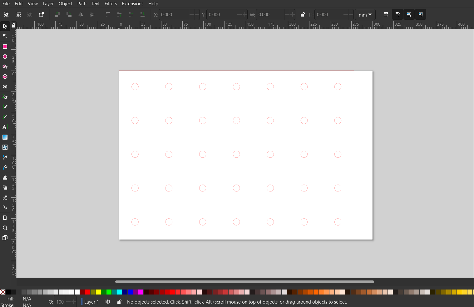Select the Zoom magnifier tool
This screenshot has width=474, height=307.
coord(5,228)
